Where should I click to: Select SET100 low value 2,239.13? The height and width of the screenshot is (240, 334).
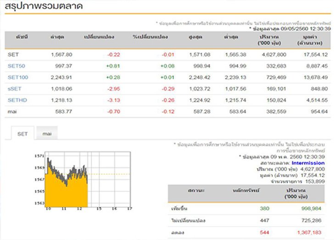tap(236, 77)
